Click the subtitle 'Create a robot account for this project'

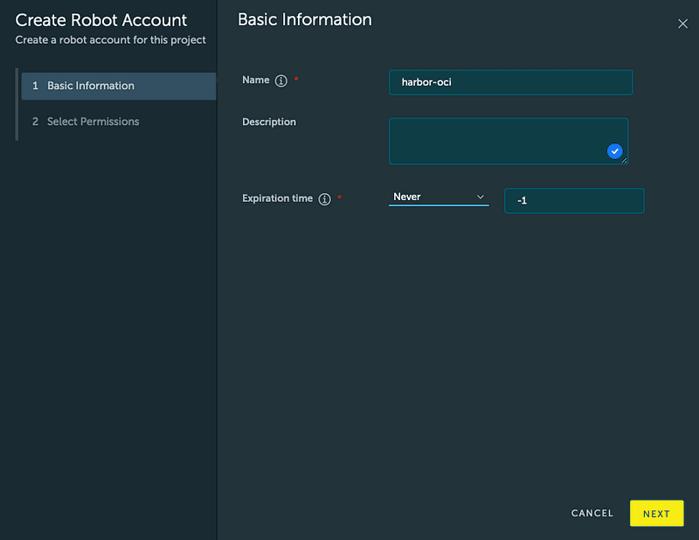click(x=111, y=40)
